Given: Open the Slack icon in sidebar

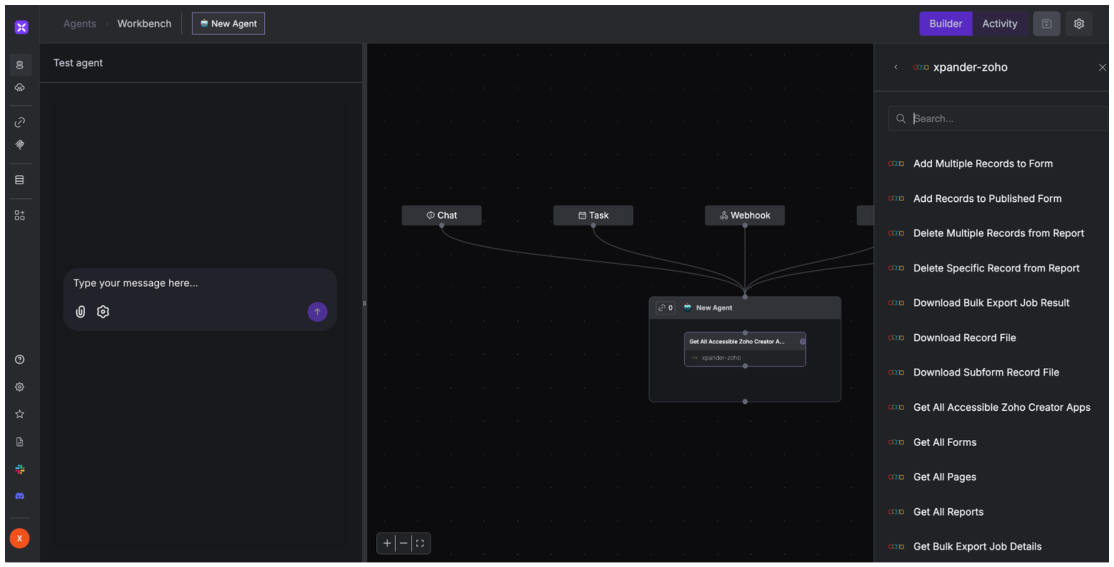Looking at the screenshot, I should coord(20,469).
